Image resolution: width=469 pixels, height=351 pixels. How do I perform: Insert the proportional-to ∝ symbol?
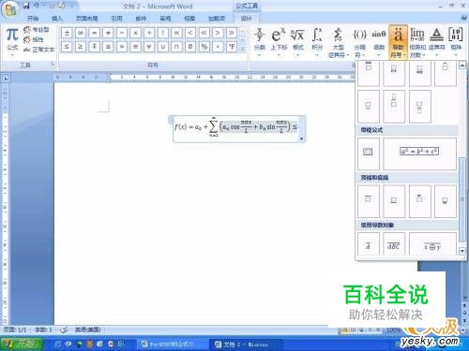click(176, 33)
